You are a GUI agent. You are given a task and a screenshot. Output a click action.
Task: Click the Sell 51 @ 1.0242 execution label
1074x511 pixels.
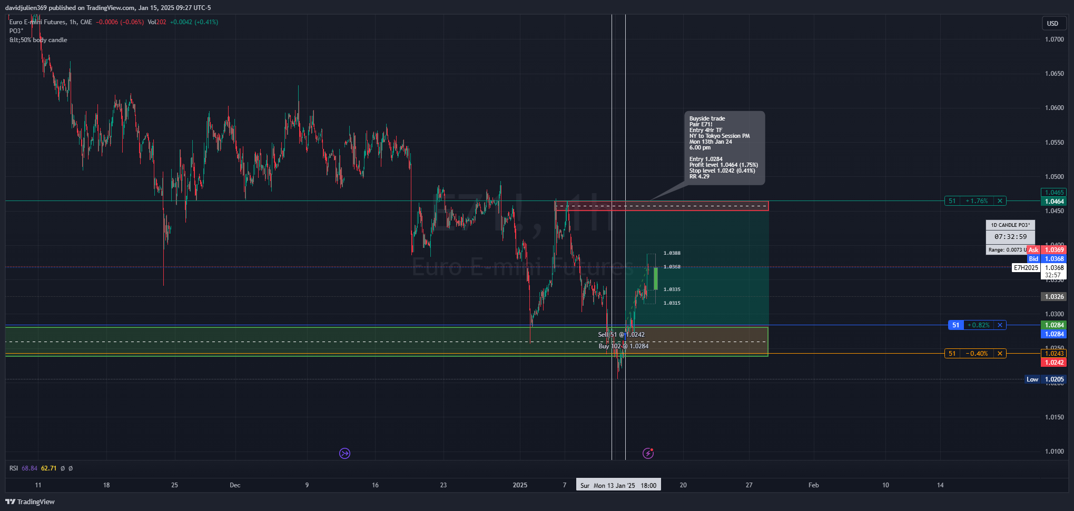pyautogui.click(x=622, y=335)
